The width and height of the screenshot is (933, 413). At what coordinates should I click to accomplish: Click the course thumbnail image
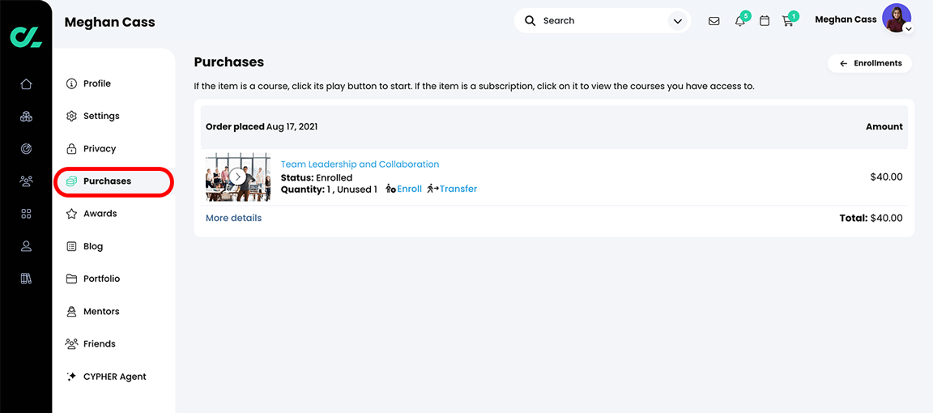(x=238, y=177)
